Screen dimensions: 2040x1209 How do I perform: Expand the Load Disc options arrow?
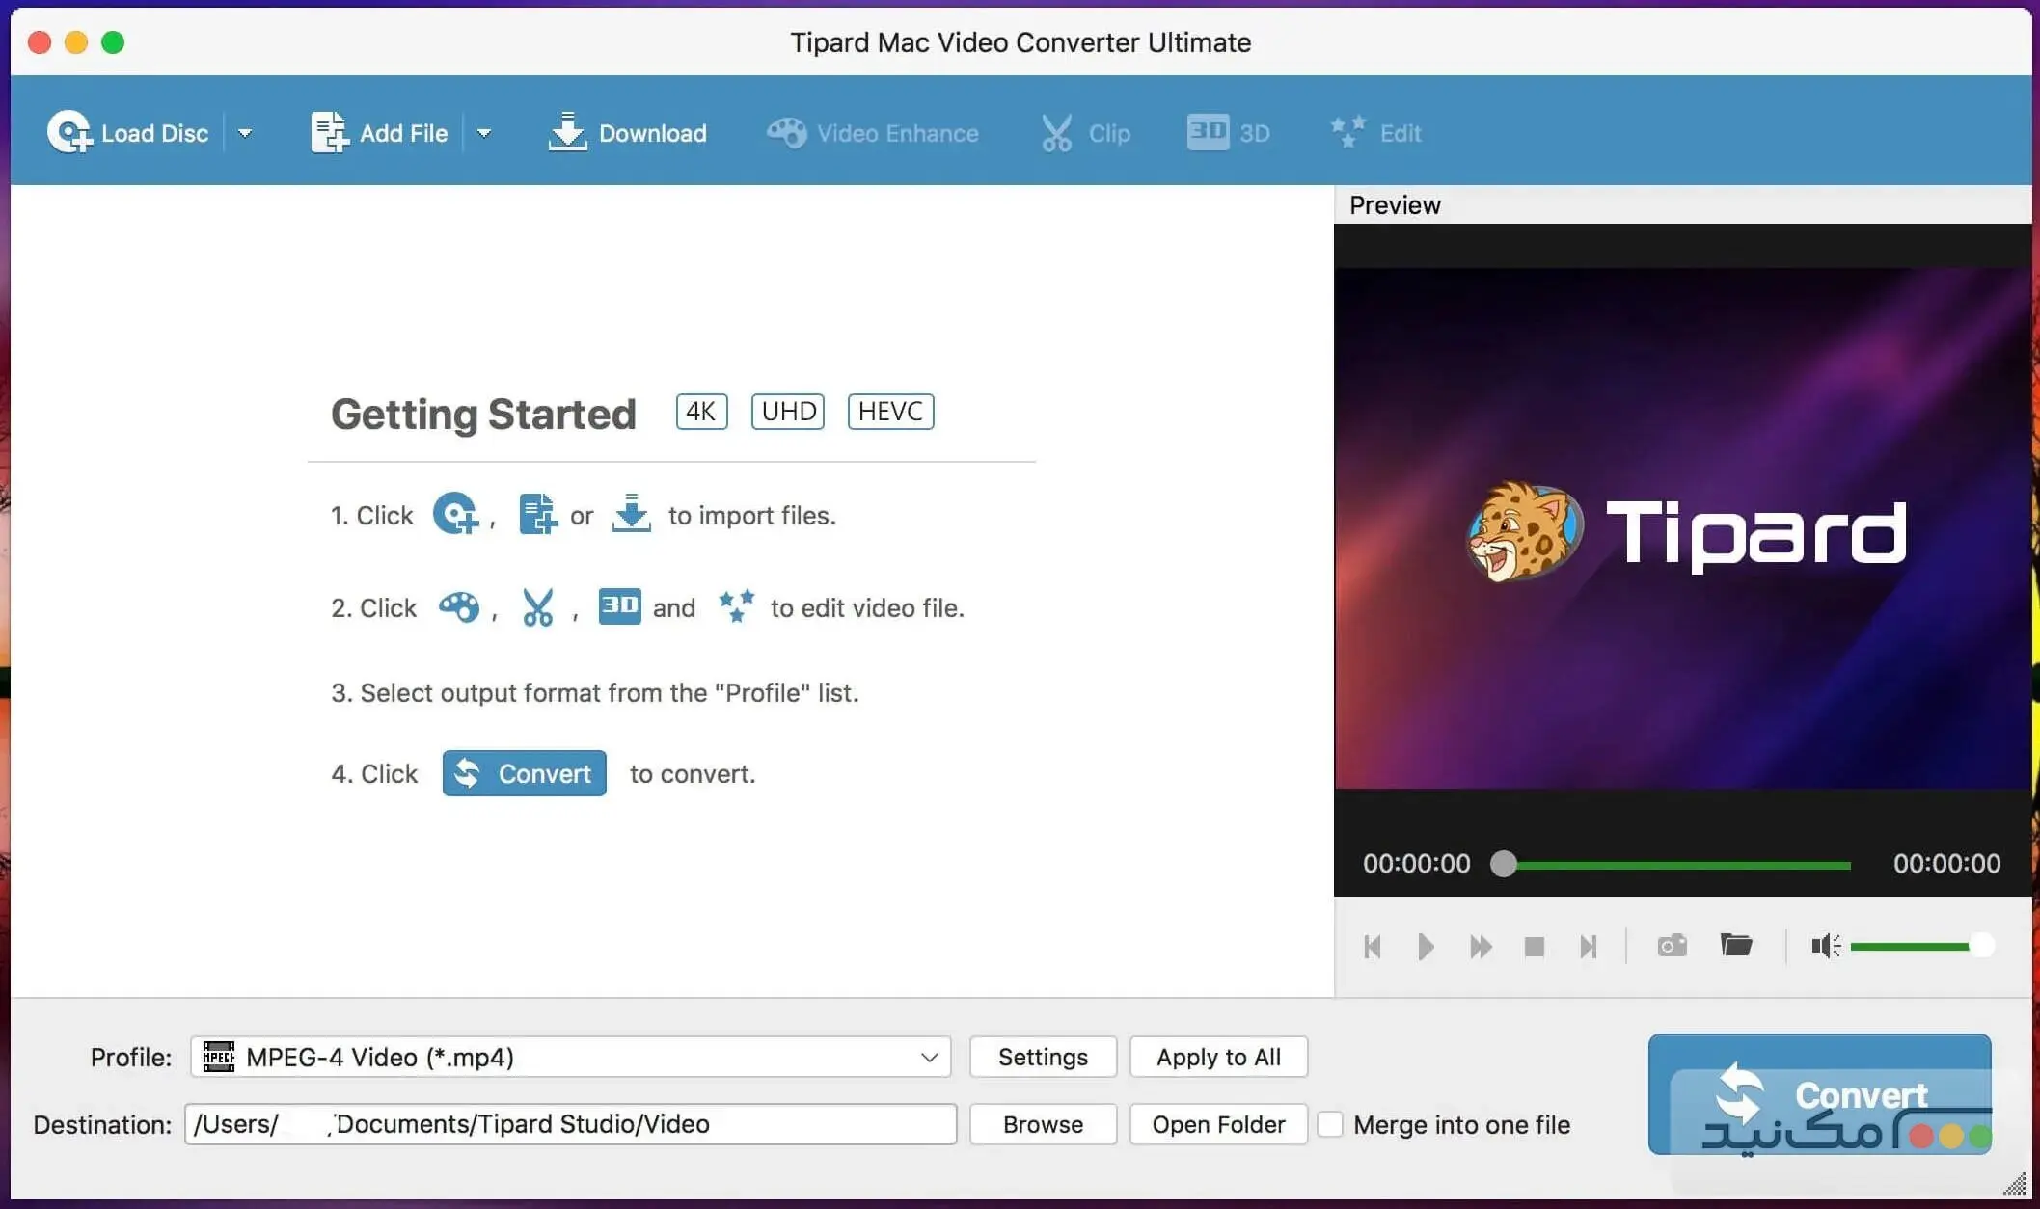point(246,132)
